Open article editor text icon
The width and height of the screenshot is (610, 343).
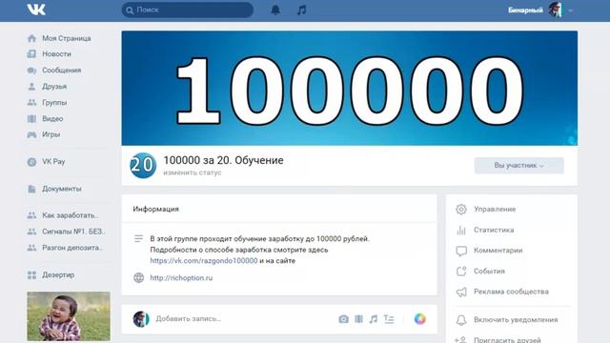[389, 319]
